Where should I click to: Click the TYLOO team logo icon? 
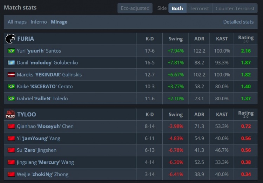[x=10, y=114]
